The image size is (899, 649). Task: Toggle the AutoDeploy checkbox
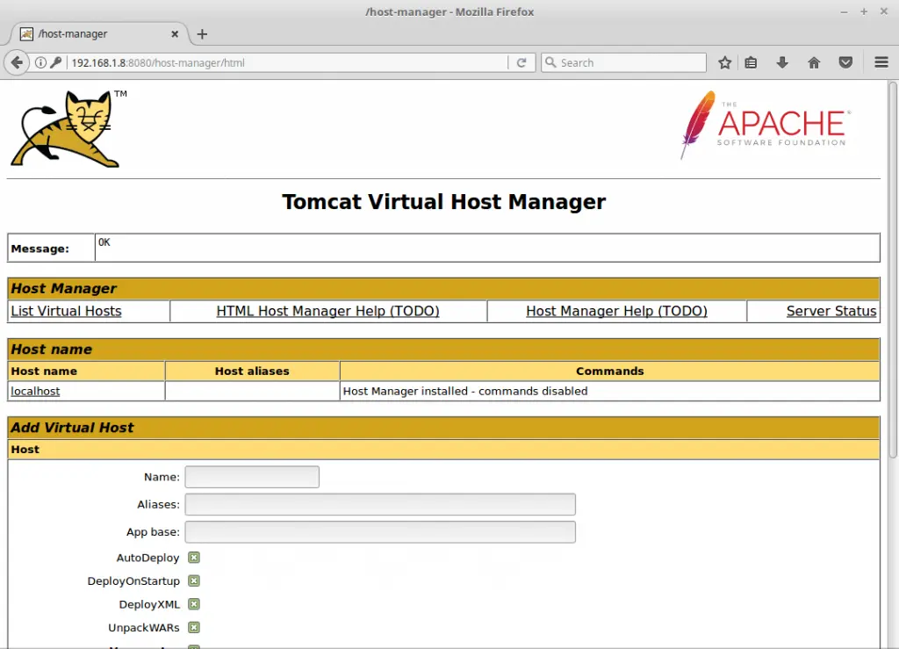(x=194, y=558)
